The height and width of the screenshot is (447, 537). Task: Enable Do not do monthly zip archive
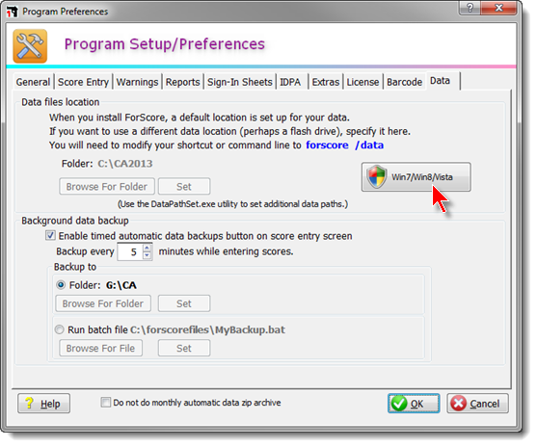tap(106, 402)
